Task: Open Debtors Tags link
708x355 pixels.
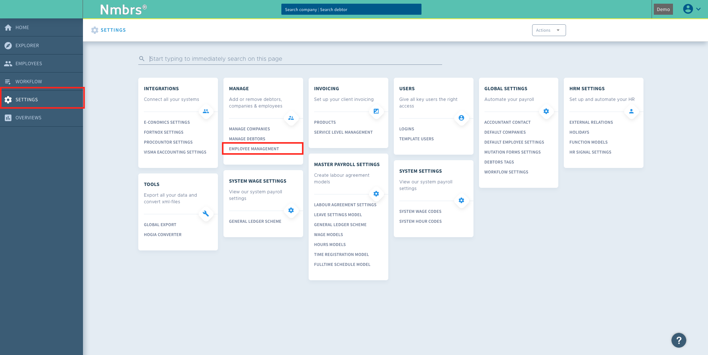Action: click(499, 162)
